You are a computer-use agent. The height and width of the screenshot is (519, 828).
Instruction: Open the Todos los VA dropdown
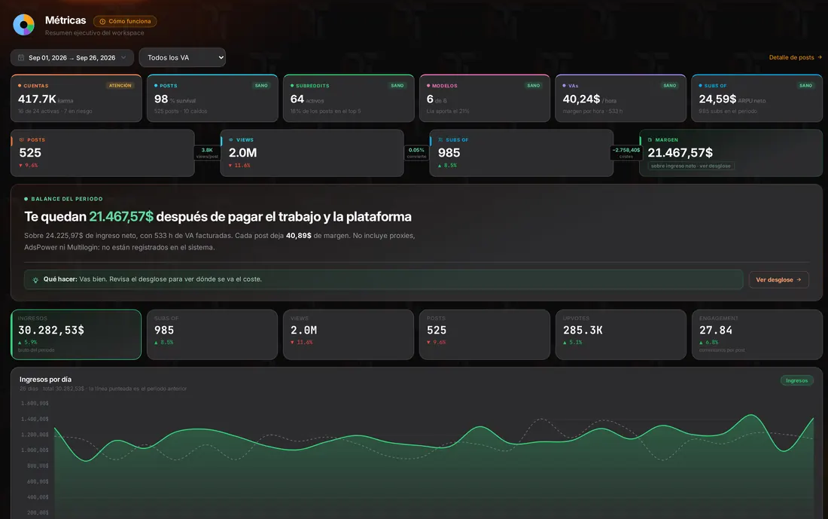click(182, 57)
